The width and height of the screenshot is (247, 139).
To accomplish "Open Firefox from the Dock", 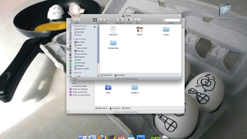I will (102, 137).
